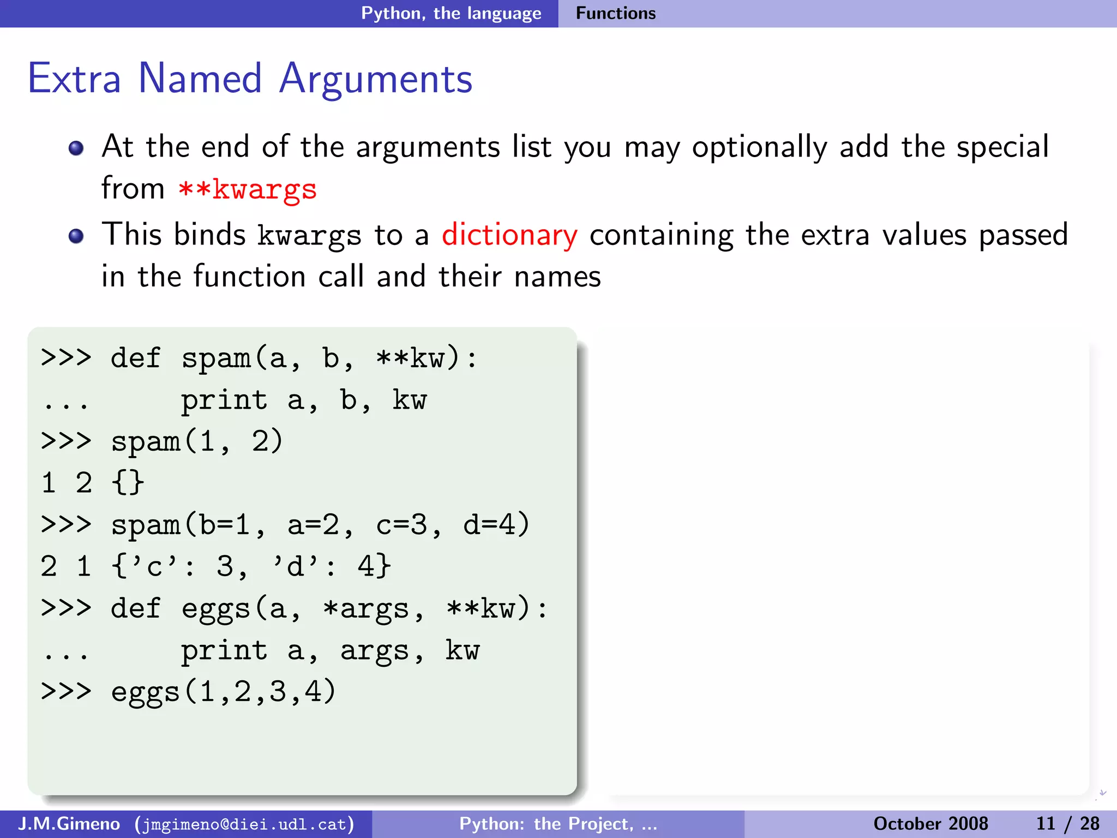Image resolution: width=1117 pixels, height=838 pixels.
Task: Click the slide counter '11 / 28'
Action: click(1068, 823)
